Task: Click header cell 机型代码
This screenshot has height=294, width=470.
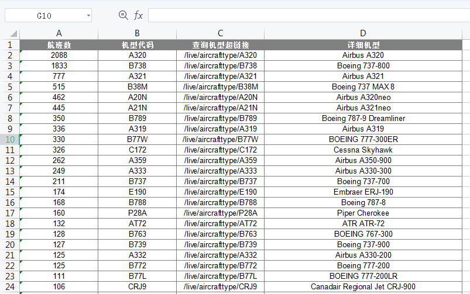Action: pos(138,45)
